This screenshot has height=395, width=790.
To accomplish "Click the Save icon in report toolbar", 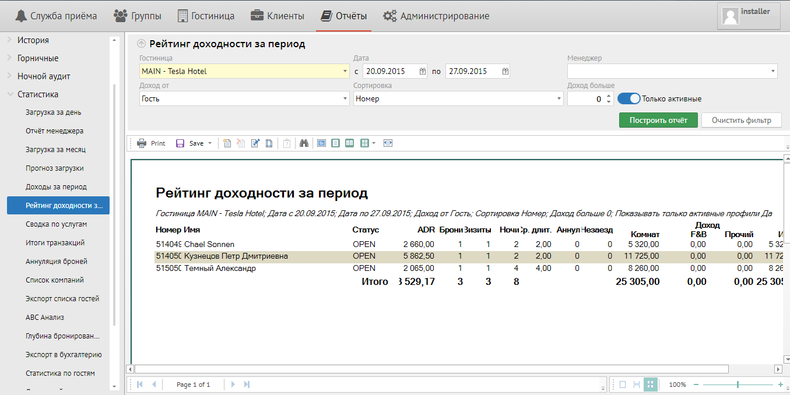I will pos(180,143).
